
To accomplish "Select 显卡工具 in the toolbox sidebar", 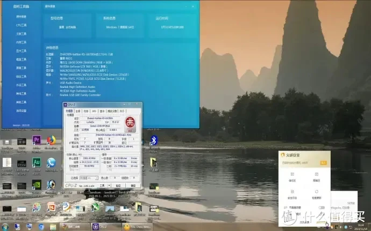I will pyautogui.click(x=21, y=51).
